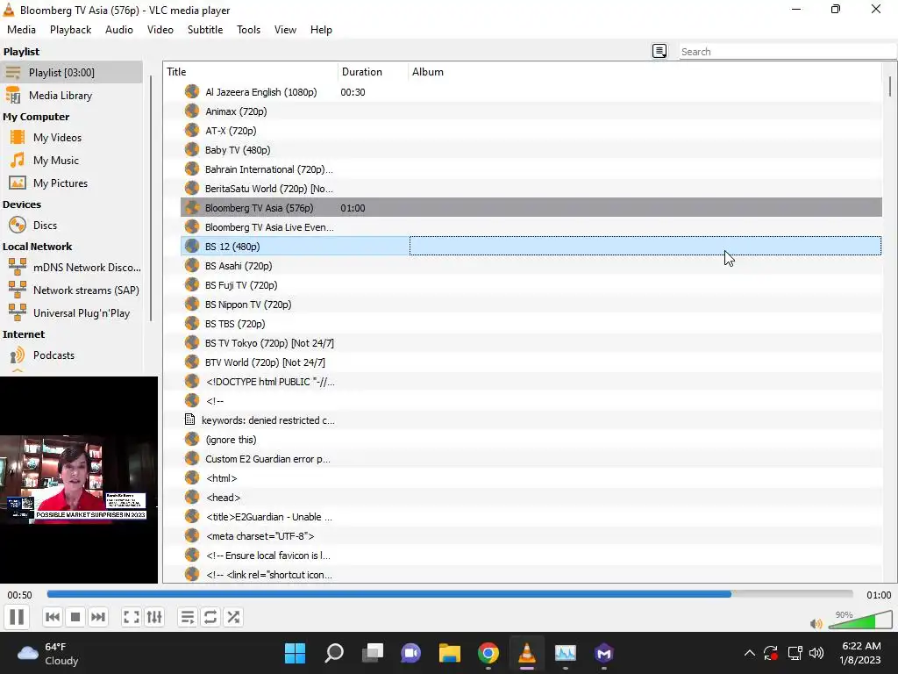Open the Help menu
Viewport: 898px width, 674px height.
point(321,30)
